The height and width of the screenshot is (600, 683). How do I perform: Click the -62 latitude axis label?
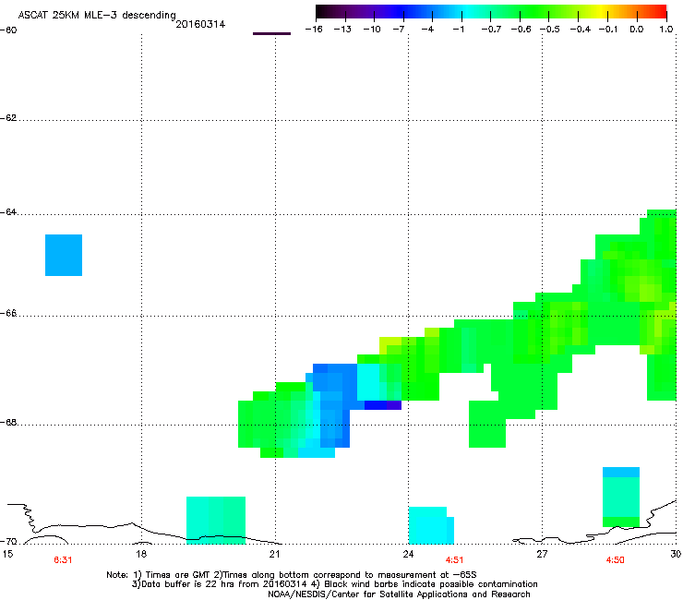tap(8, 118)
